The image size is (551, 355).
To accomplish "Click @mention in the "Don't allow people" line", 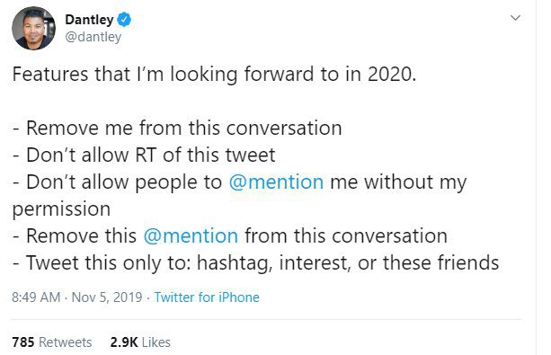I will point(276,182).
